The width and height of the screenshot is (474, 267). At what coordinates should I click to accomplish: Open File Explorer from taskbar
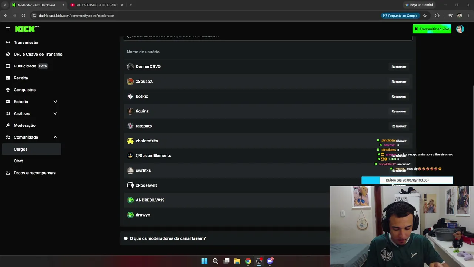237,261
